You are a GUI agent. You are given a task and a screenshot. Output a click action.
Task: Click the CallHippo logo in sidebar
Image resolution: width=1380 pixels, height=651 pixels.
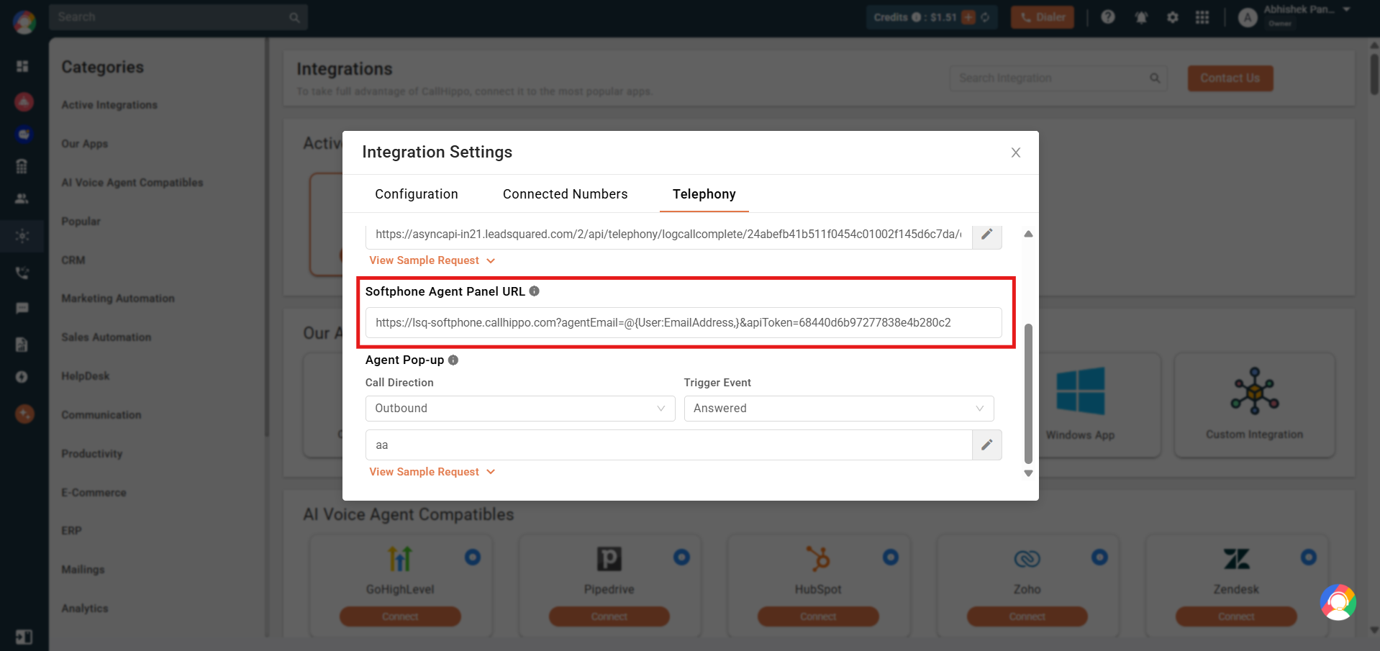[24, 22]
